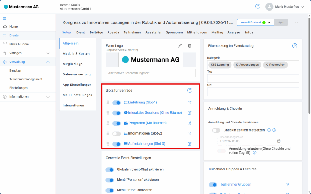Click the pencil icon to edit Event-Logo
This screenshot has height=194, width=311.
tap(180, 46)
